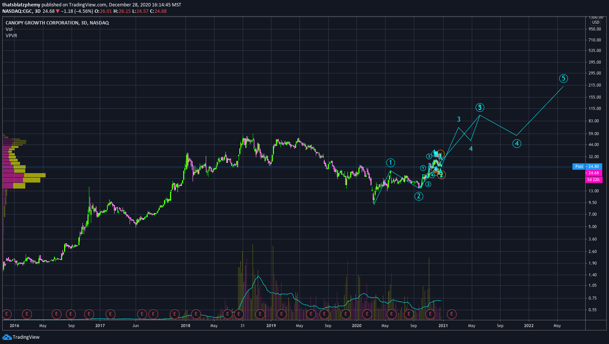Image resolution: width=609 pixels, height=344 pixels.
Task: Click the H:26.15 high value
Action: click(122, 11)
